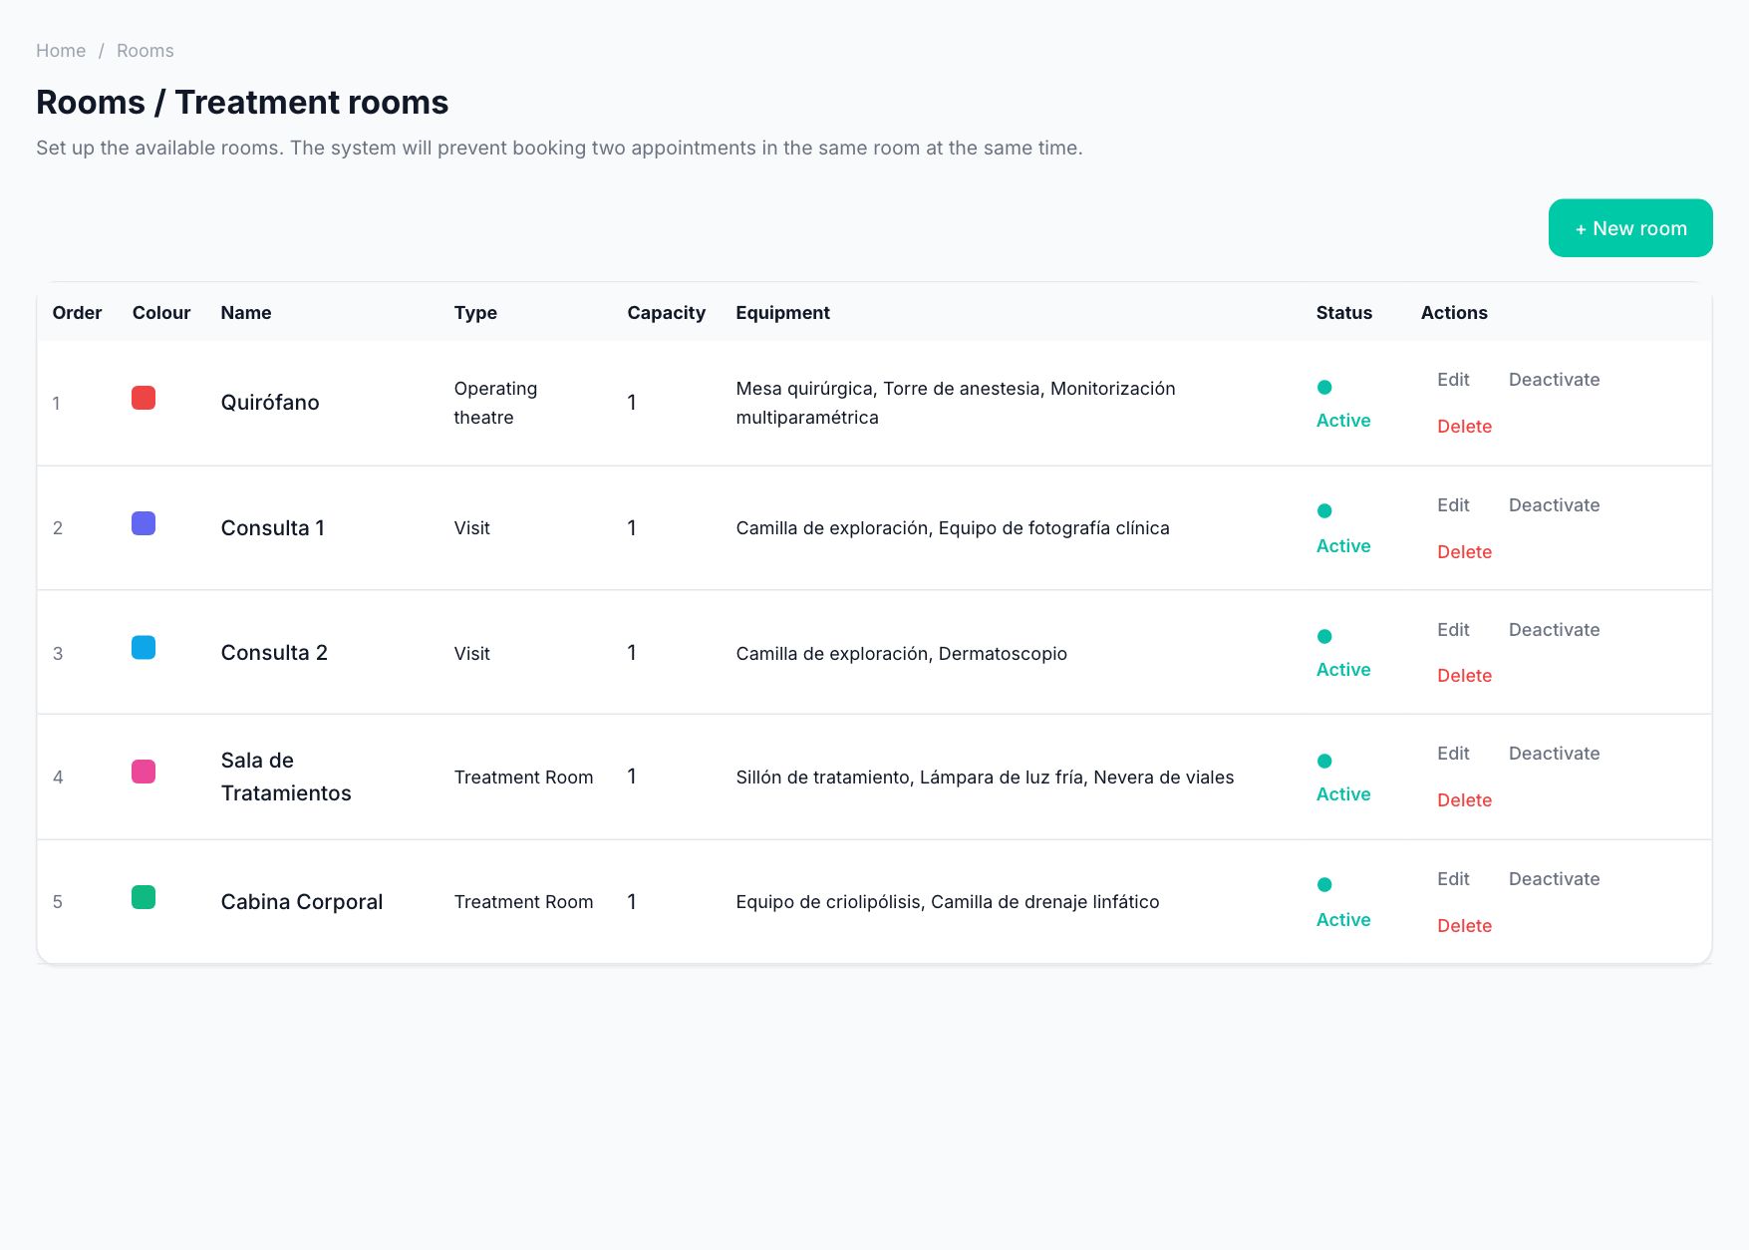Click the Equipo de criolipólisis equipment cell

pyautogui.click(x=948, y=902)
